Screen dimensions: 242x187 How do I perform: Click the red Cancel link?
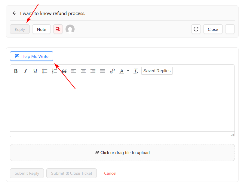click(110, 173)
